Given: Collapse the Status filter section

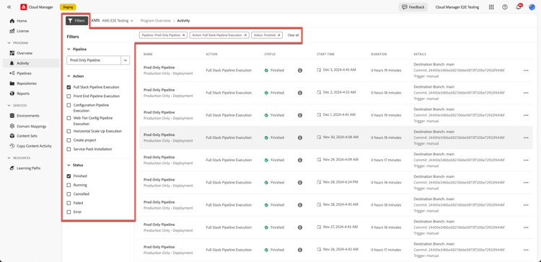Looking at the screenshot, I should coord(69,165).
